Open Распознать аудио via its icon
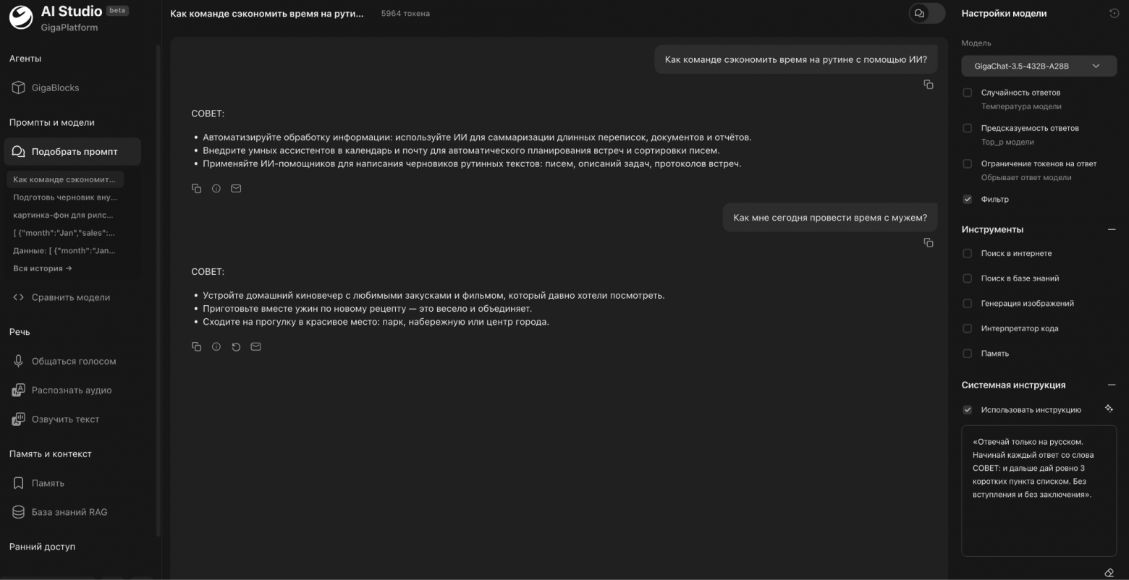This screenshot has height=580, width=1129. [x=19, y=390]
